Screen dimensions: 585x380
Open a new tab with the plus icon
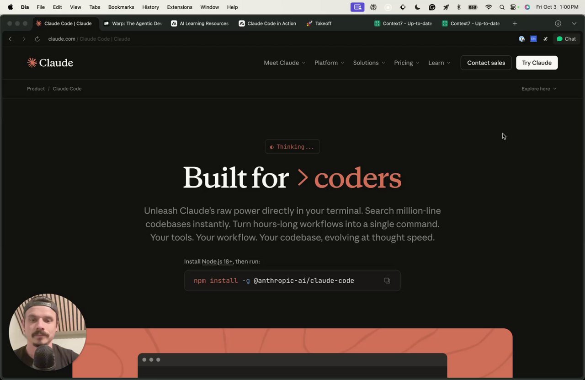pyautogui.click(x=515, y=23)
